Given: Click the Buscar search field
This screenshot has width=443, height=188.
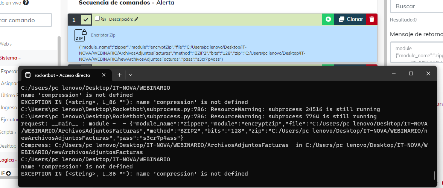Looking at the screenshot, I should [x=416, y=6].
